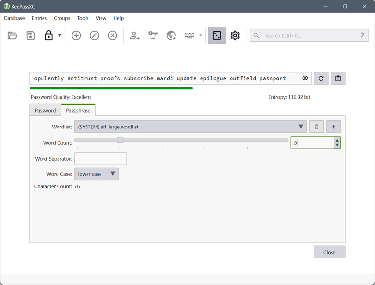375x285 pixels.
Task: Click the Open Database folder icon
Action: [x=13, y=35]
